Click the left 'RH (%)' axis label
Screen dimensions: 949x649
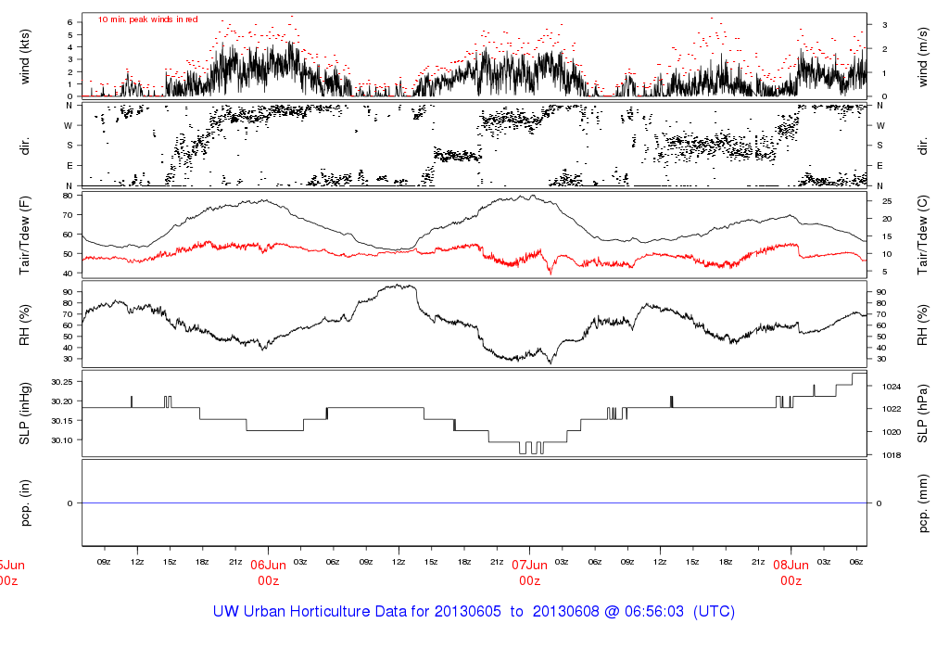pyautogui.click(x=25, y=324)
